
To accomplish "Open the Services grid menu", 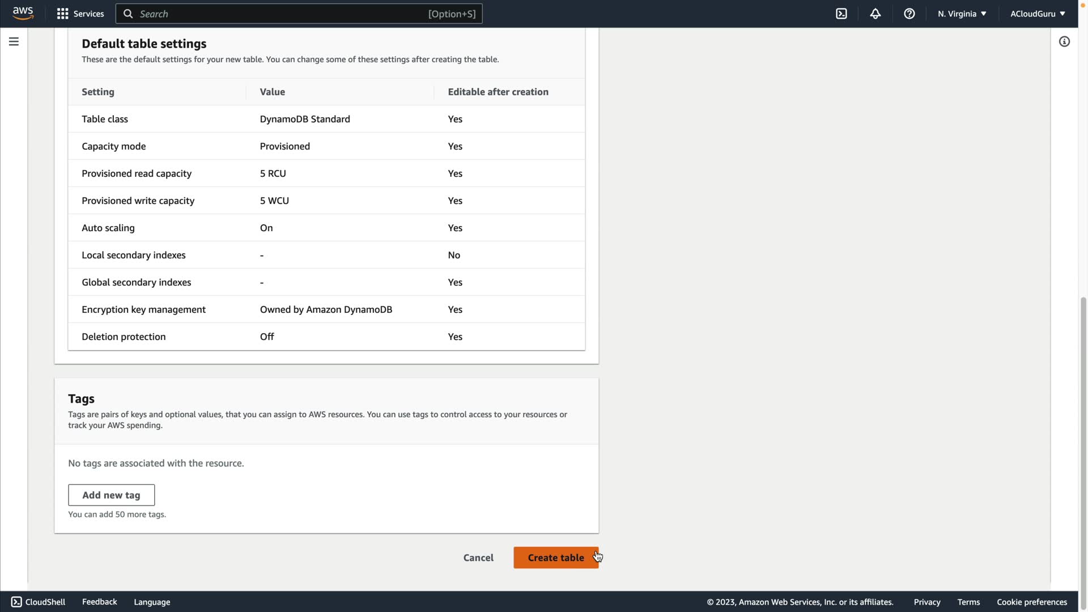I will point(80,14).
